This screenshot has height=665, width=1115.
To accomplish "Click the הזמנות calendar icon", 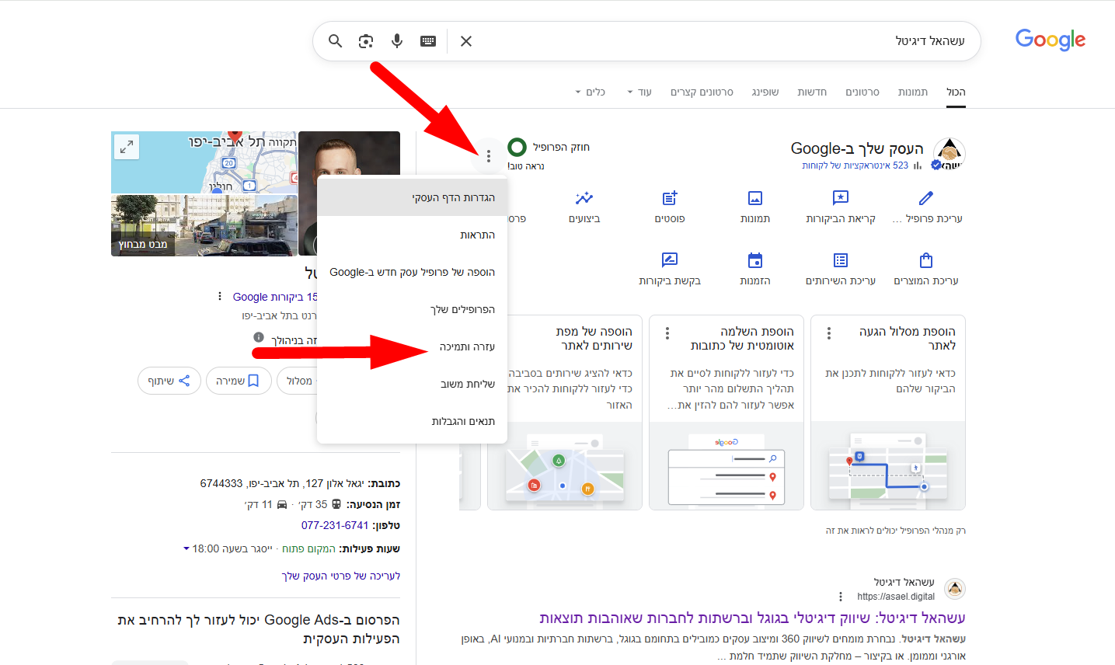I will (755, 260).
